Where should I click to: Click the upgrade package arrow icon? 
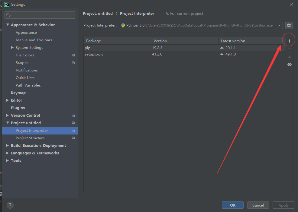[290, 57]
